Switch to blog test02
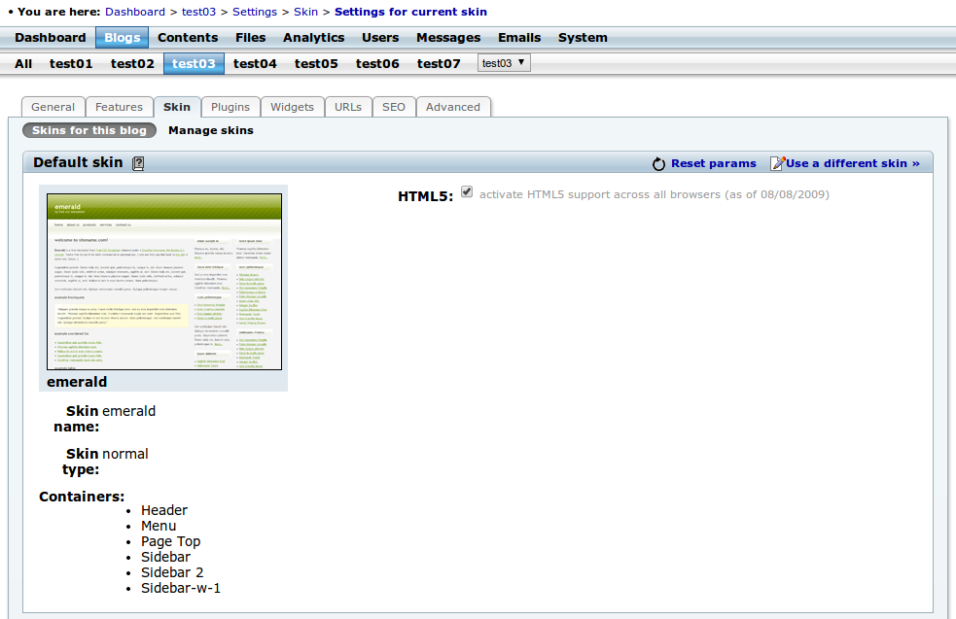Screen dimensions: 956x619 tap(132, 64)
